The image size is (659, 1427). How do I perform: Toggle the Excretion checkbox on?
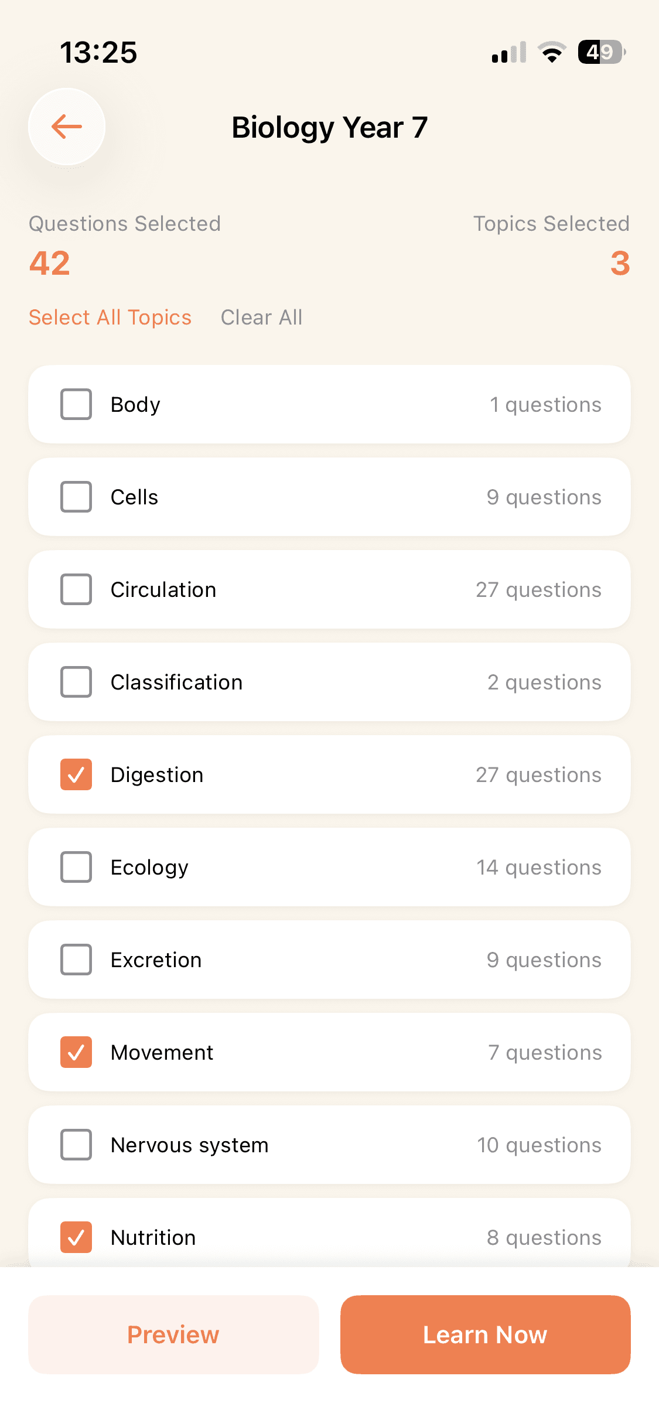(76, 960)
